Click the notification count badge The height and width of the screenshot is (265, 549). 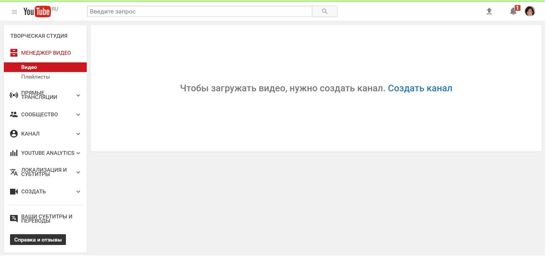pos(517,8)
